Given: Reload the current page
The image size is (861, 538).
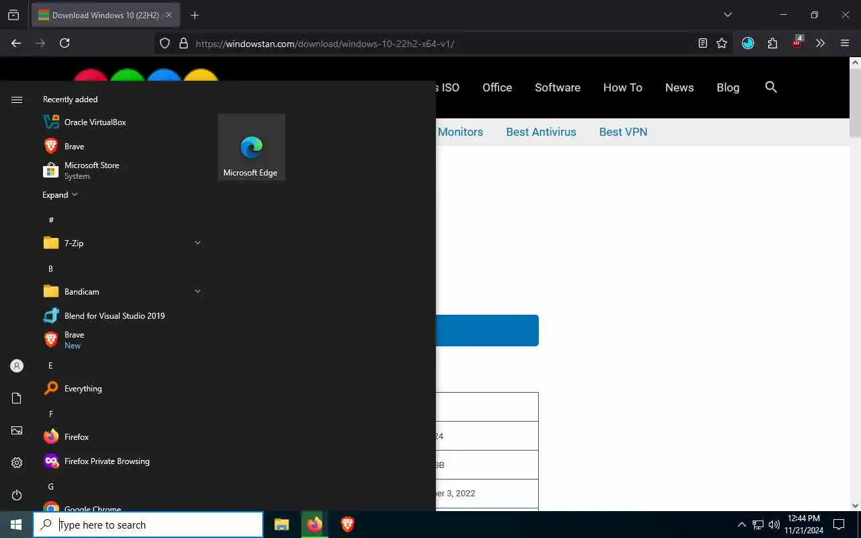Looking at the screenshot, I should pos(65,43).
